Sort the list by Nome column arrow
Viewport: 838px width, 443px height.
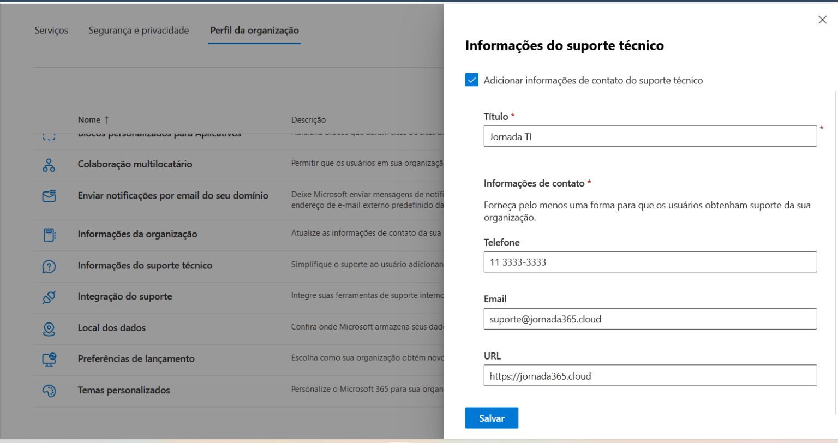click(x=106, y=119)
